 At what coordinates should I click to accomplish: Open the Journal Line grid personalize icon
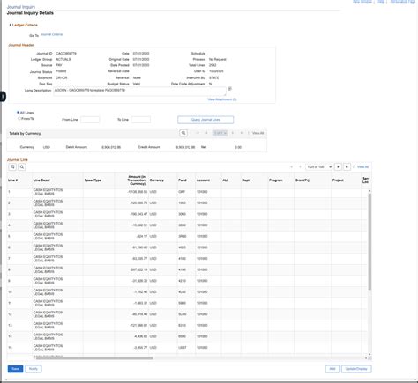coord(12,167)
